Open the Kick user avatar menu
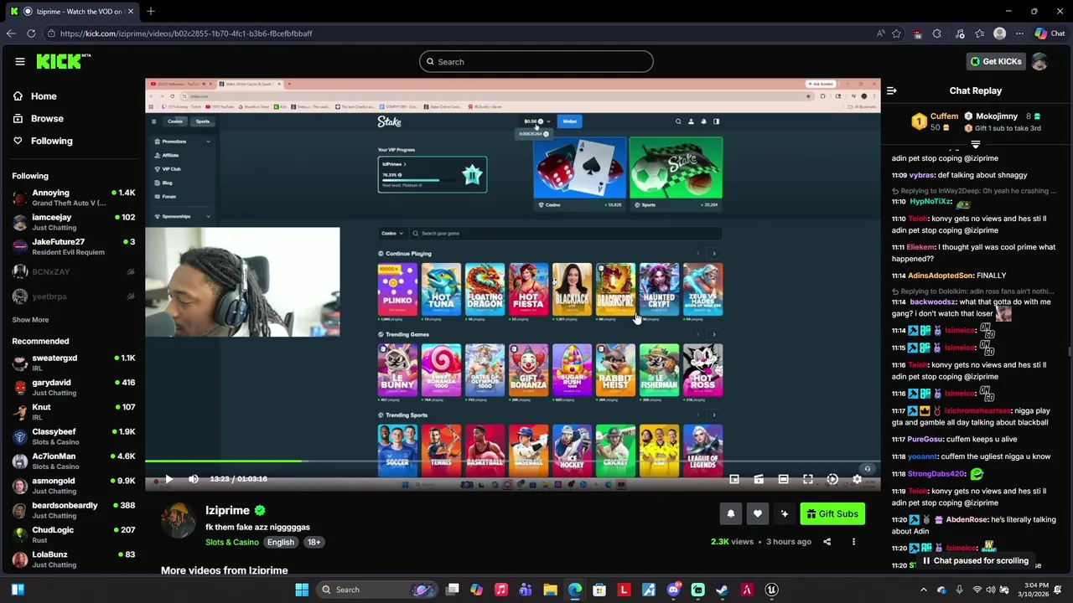Image resolution: width=1073 pixels, height=603 pixels. tap(1039, 61)
